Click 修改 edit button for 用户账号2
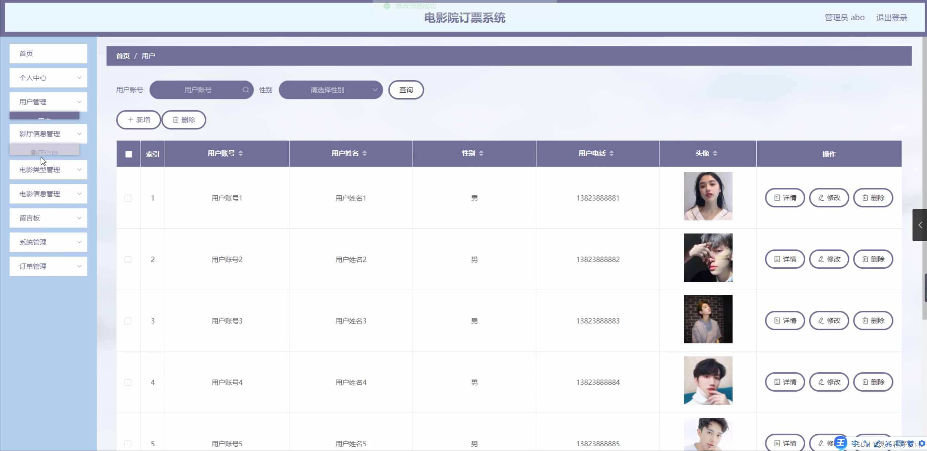The height and width of the screenshot is (451, 927). (x=829, y=259)
